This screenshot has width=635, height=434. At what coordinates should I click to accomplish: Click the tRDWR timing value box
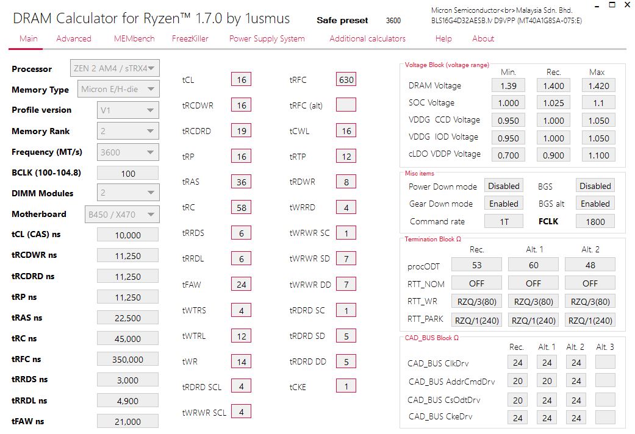346,182
